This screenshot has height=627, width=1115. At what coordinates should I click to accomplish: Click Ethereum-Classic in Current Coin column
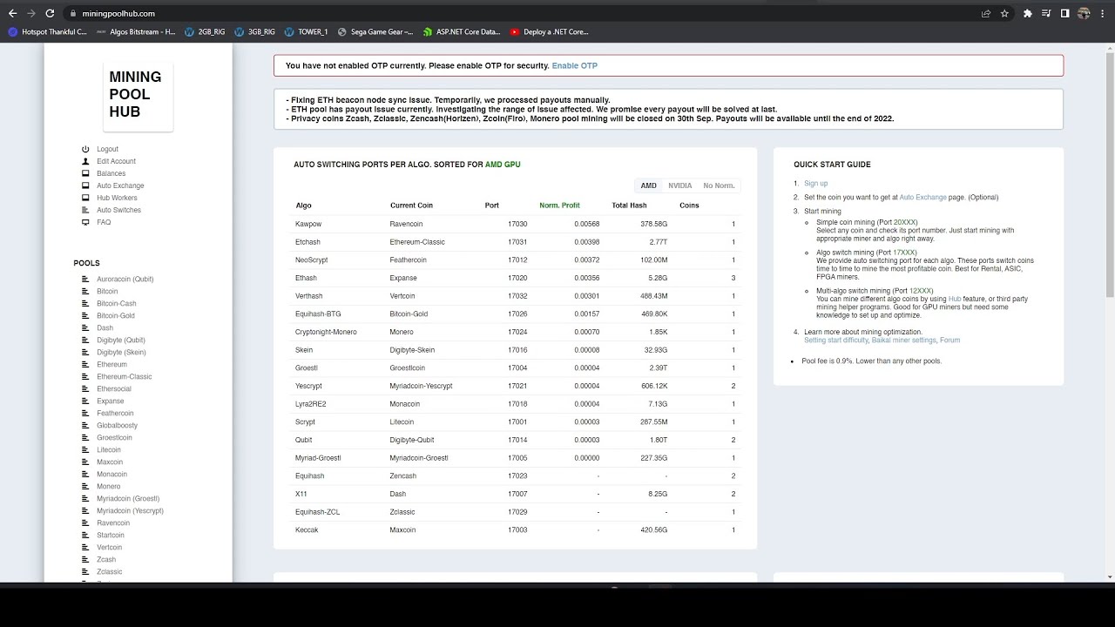(417, 242)
